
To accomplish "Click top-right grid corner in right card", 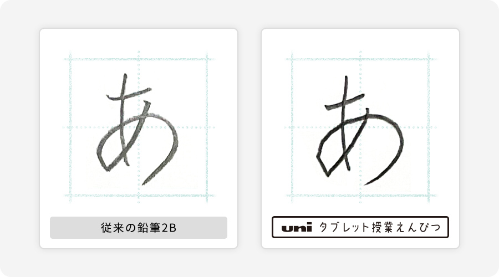I will point(429,59).
